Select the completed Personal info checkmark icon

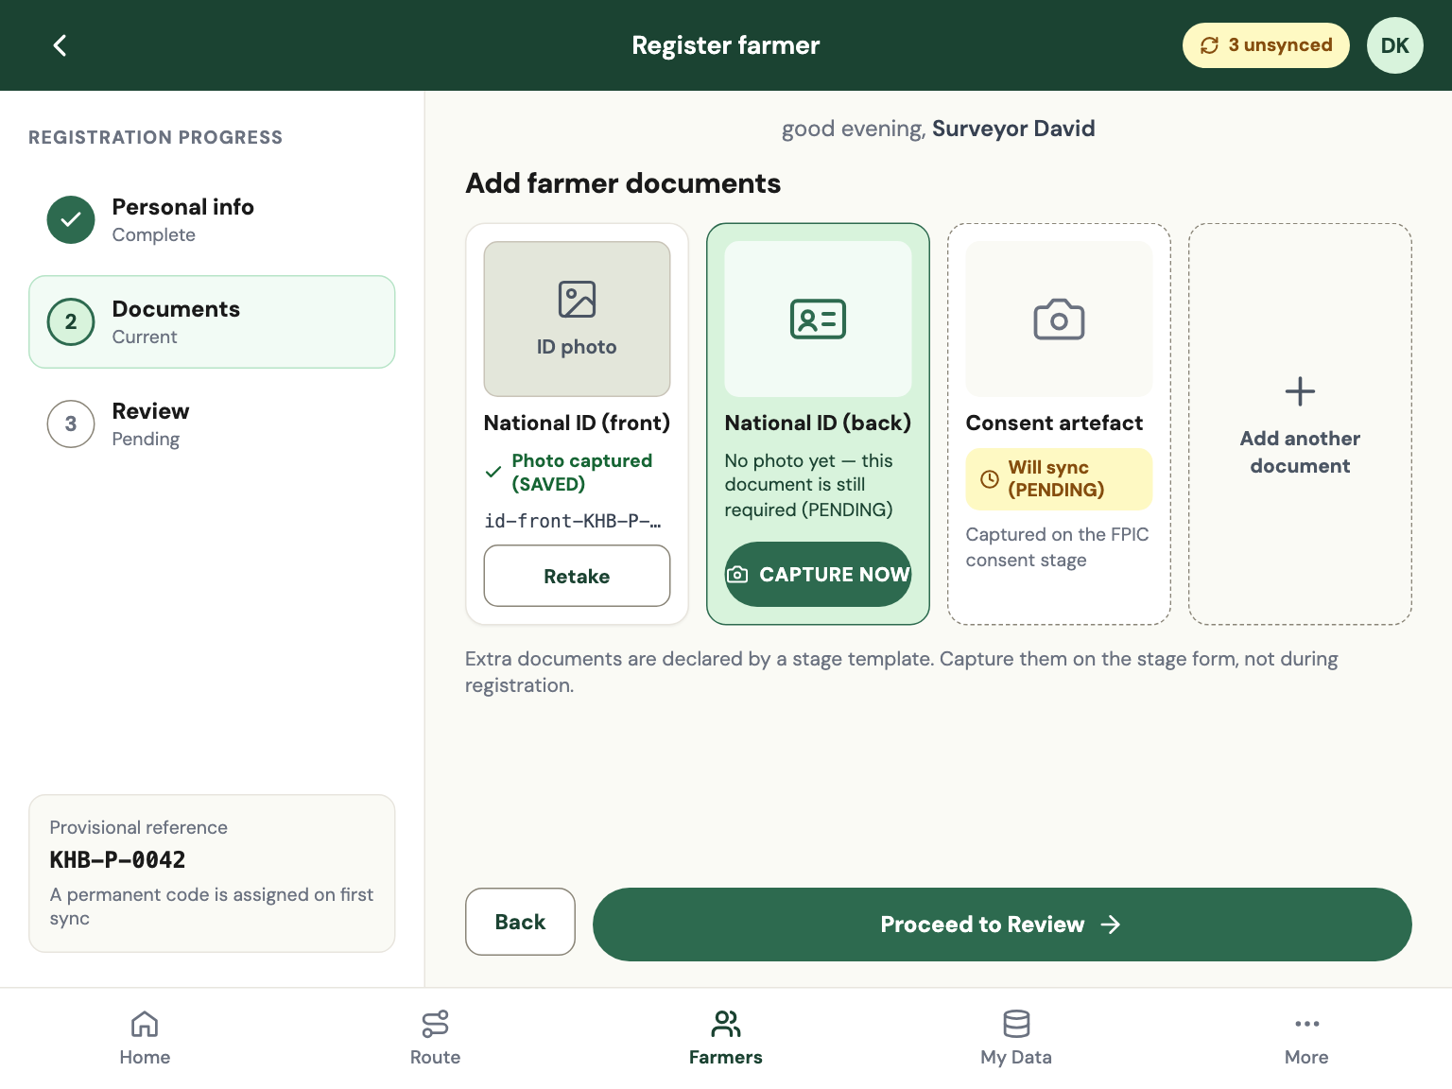pyautogui.click(x=71, y=219)
